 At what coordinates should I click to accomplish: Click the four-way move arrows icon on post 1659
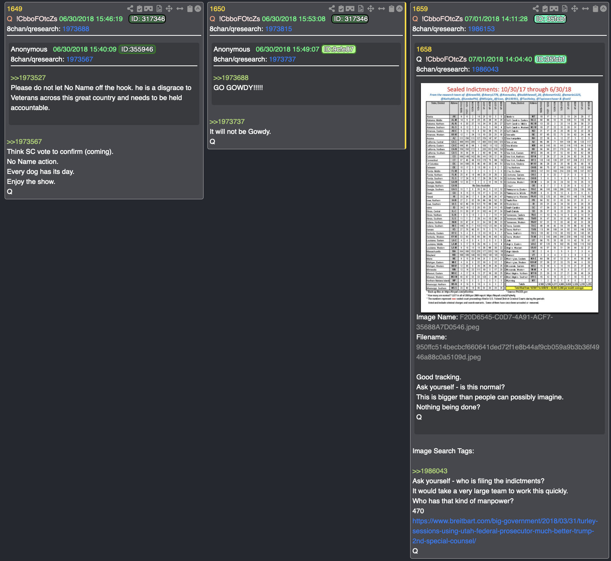[574, 8]
